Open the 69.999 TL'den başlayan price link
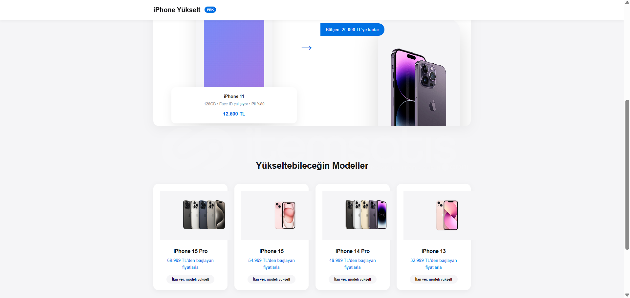 click(190, 264)
